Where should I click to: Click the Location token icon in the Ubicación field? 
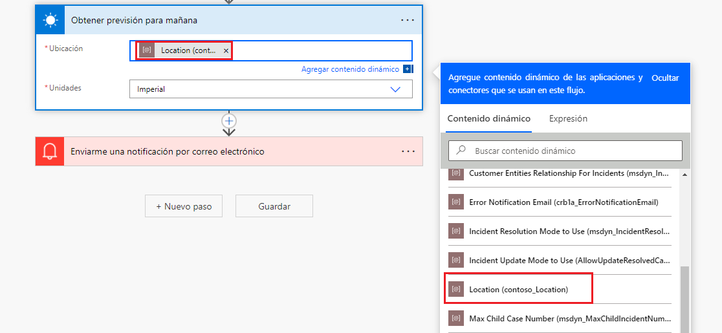point(147,50)
